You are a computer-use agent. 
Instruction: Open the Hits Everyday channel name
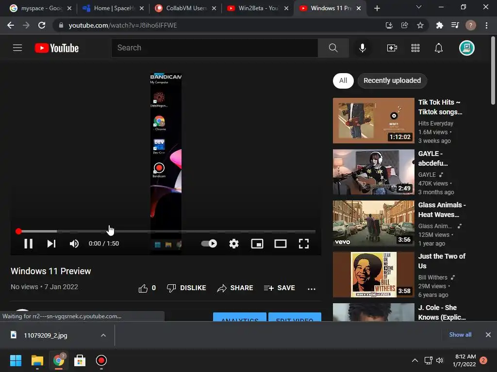(x=435, y=124)
